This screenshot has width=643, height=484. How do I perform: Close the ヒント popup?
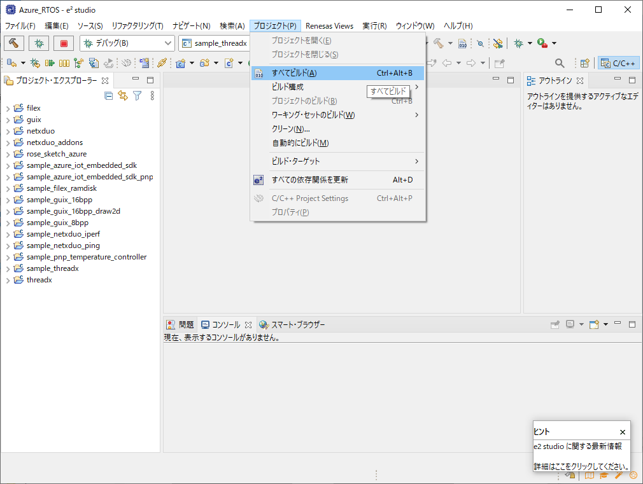(623, 432)
